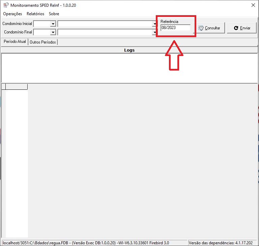Open the Sobre menu
The image size is (259, 246).
[54, 14]
